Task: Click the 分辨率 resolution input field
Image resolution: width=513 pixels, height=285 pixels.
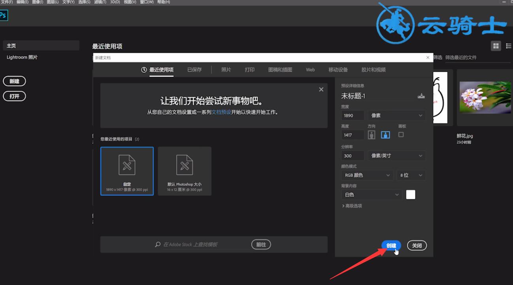Action: coord(353,156)
